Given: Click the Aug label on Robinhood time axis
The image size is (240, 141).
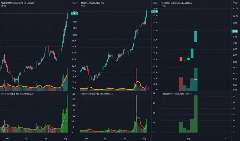Looking at the screenshot, I should pos(188,138).
